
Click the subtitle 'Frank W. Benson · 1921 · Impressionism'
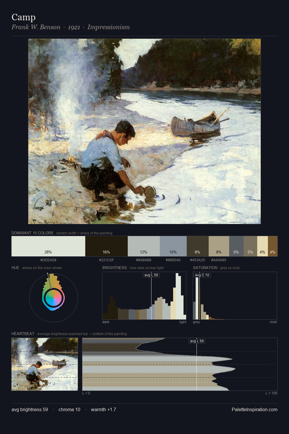pos(71,27)
